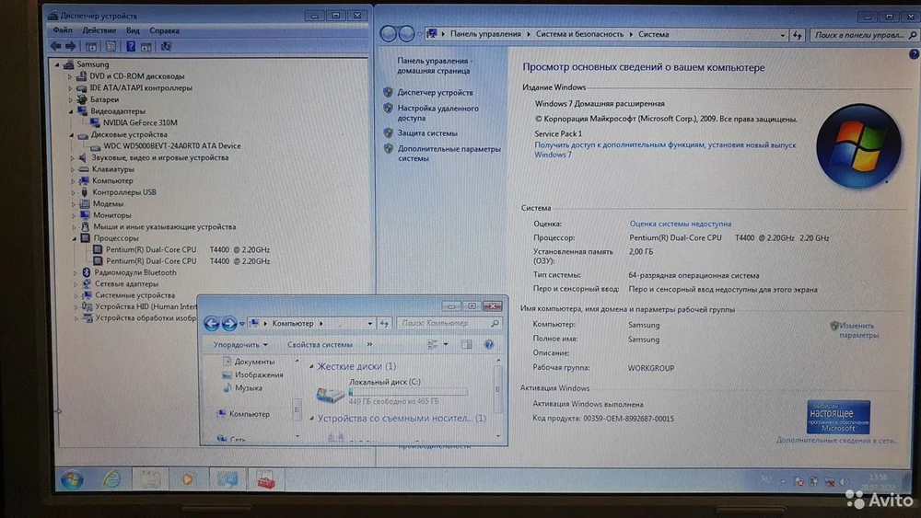Select Документы in explorer navigation pane
The image size is (921, 518).
pos(254,362)
